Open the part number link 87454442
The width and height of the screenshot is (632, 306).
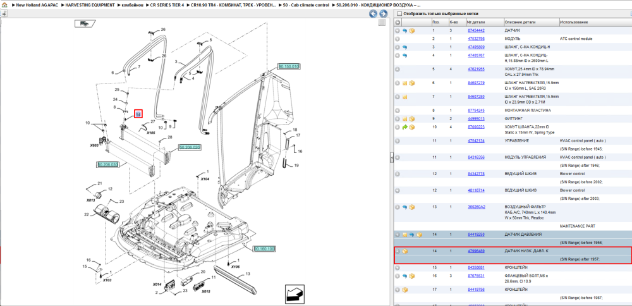(x=476, y=30)
